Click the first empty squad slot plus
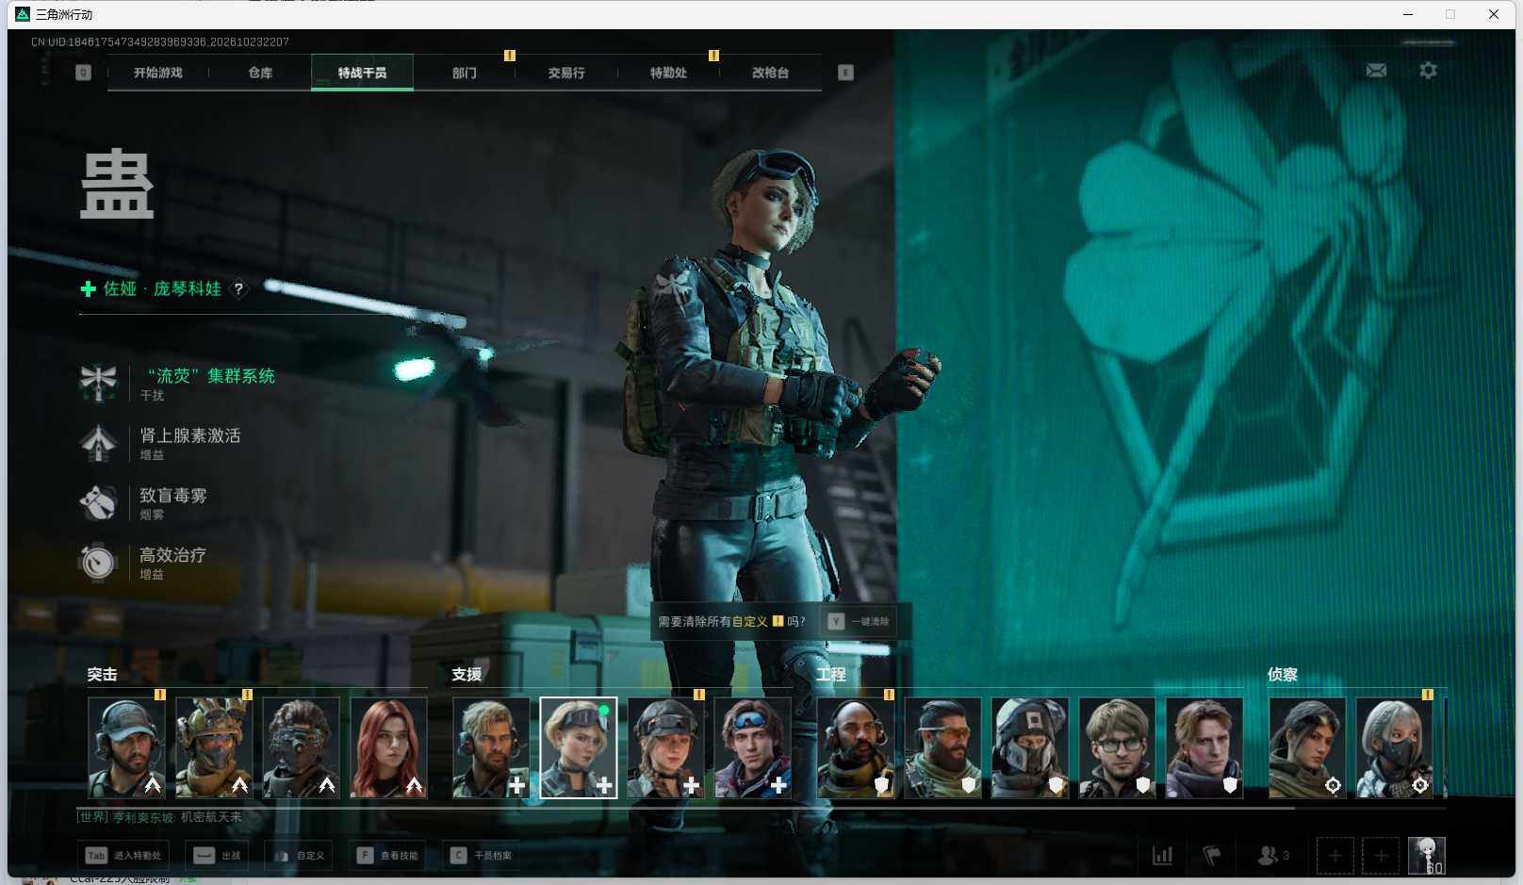 (x=1335, y=856)
